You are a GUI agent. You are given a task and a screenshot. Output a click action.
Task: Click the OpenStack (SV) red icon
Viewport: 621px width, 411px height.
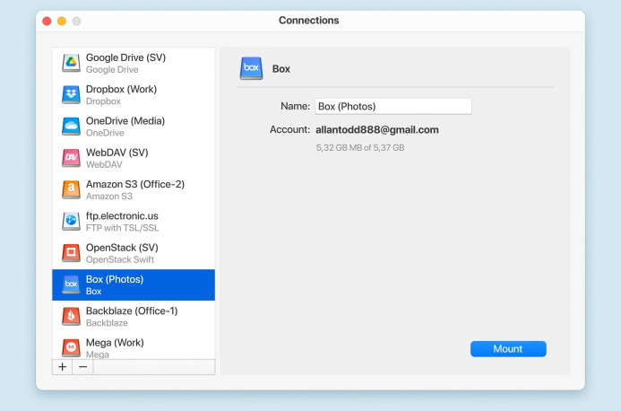click(72, 253)
